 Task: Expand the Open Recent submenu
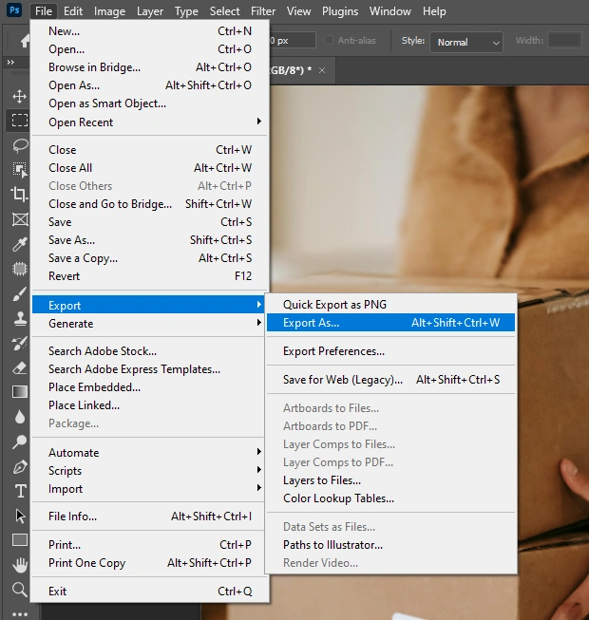click(x=149, y=122)
